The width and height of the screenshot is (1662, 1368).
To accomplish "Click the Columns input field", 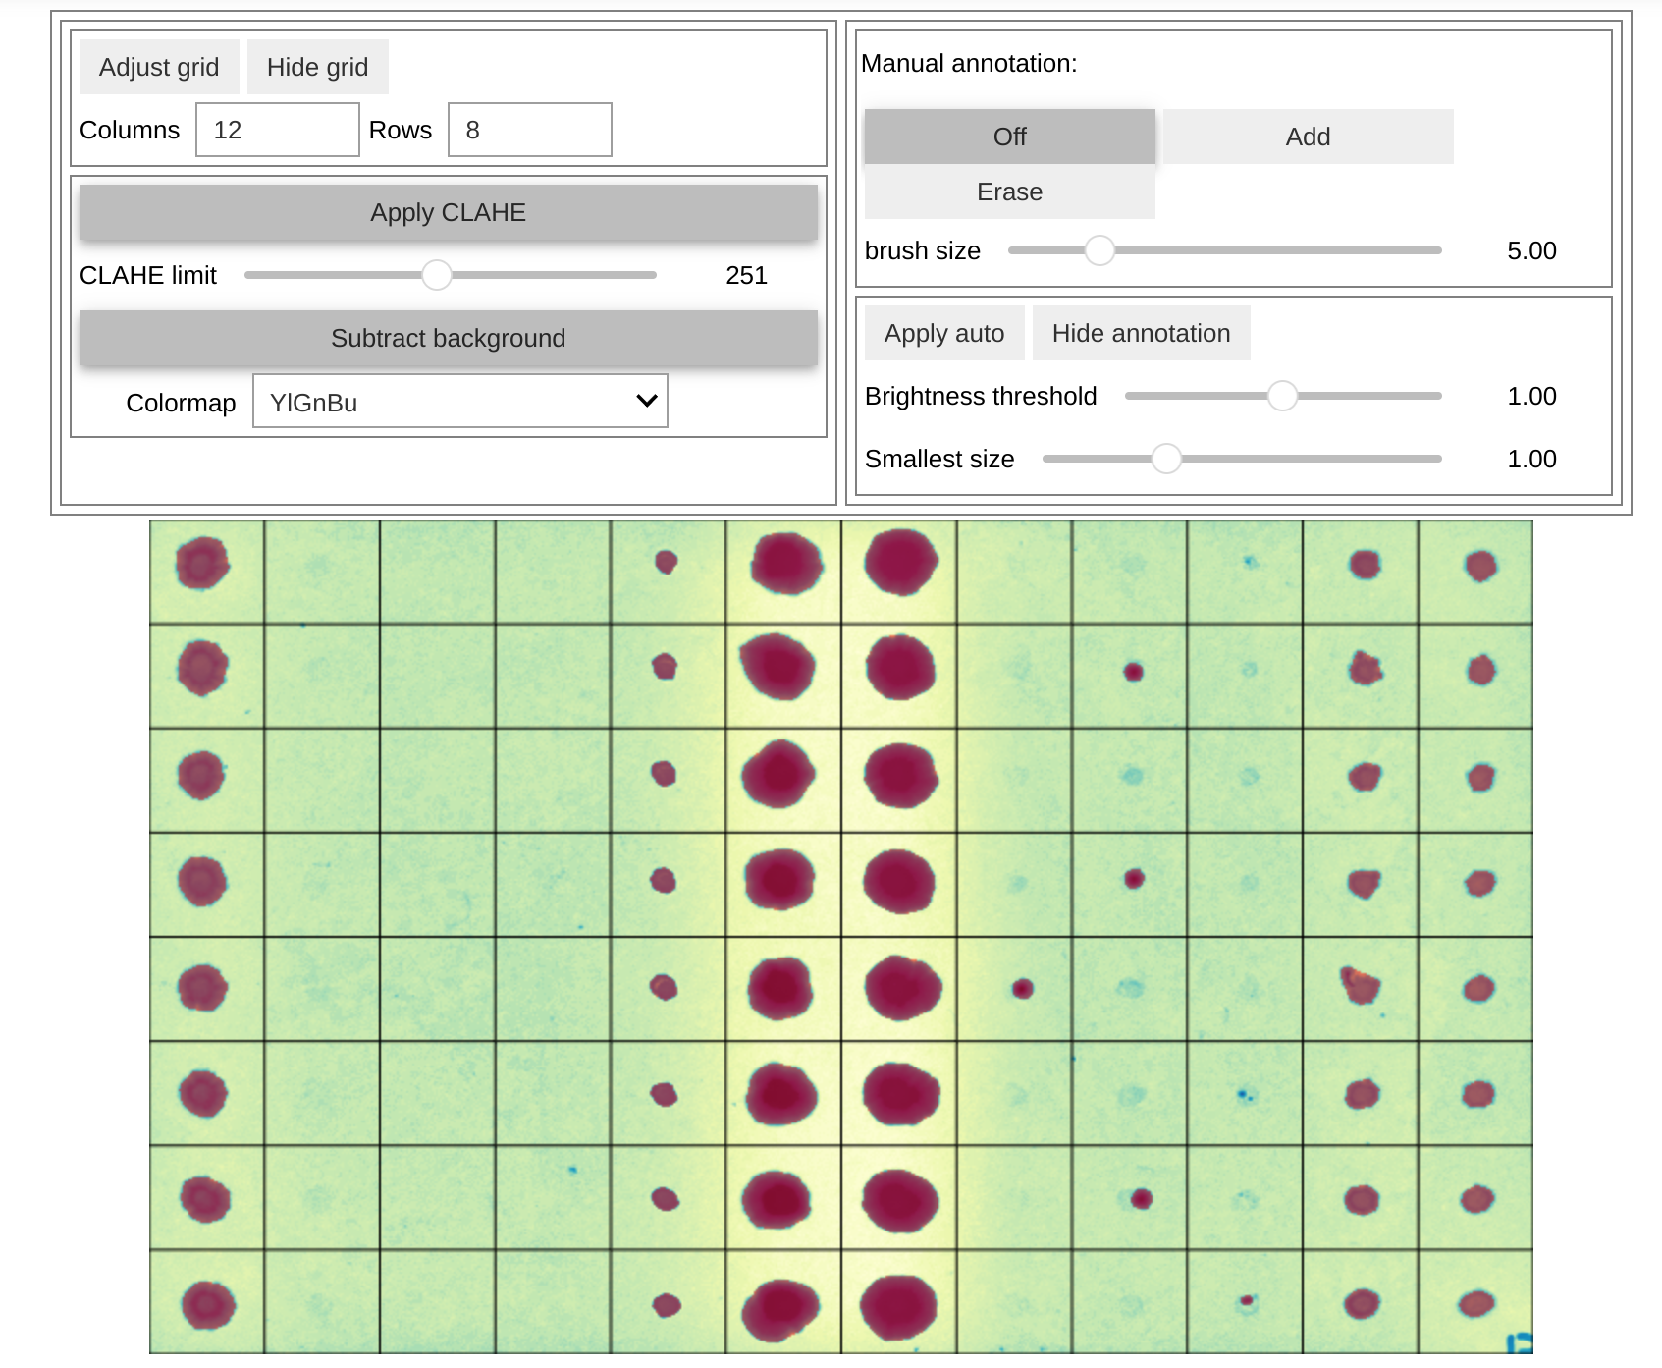I will tap(278, 130).
